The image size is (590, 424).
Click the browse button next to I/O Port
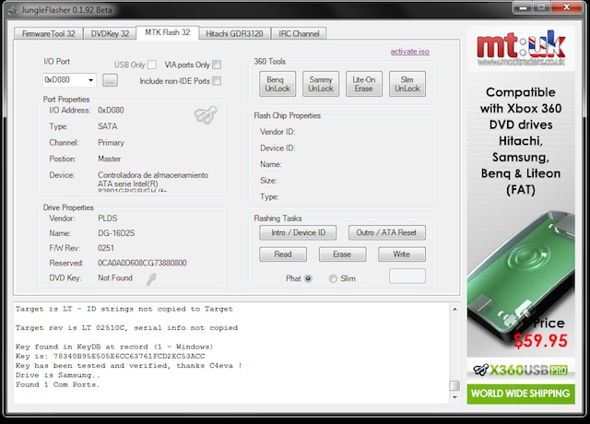coord(110,80)
